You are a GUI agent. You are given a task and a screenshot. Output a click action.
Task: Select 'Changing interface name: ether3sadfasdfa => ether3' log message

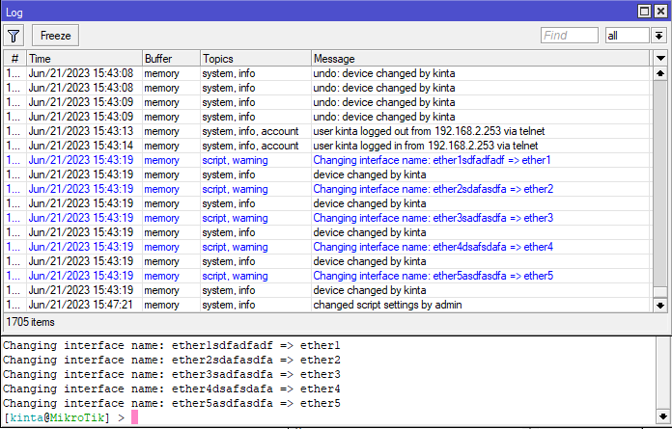tap(433, 218)
